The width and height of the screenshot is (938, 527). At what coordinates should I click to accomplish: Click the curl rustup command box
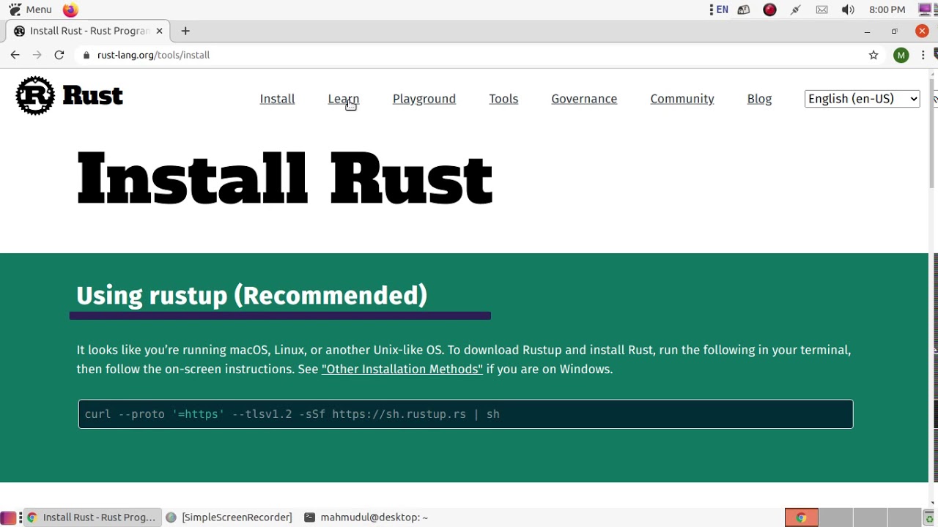(466, 414)
